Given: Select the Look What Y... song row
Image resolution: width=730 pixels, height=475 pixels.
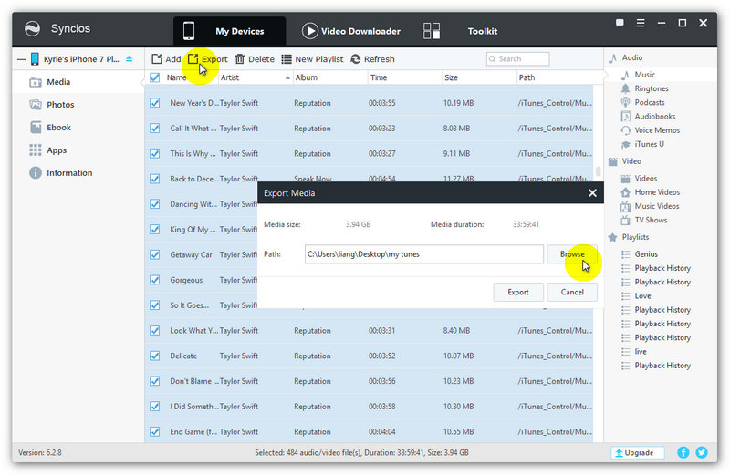Looking at the screenshot, I should [369, 331].
